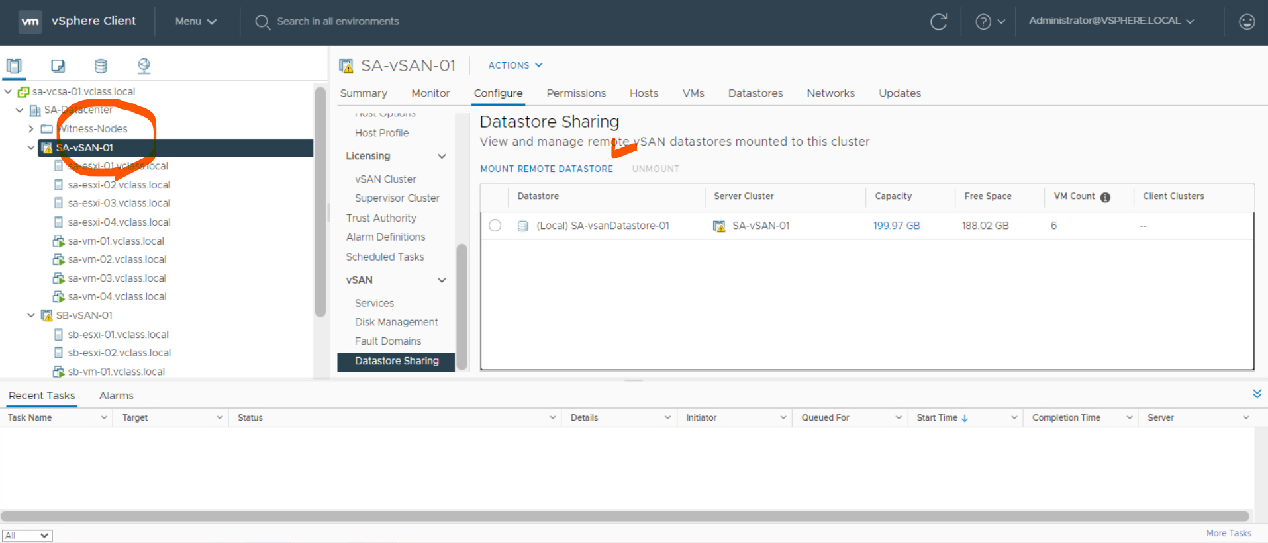This screenshot has height=543, width=1268.
Task: Open the Datastores tab
Action: [x=756, y=93]
